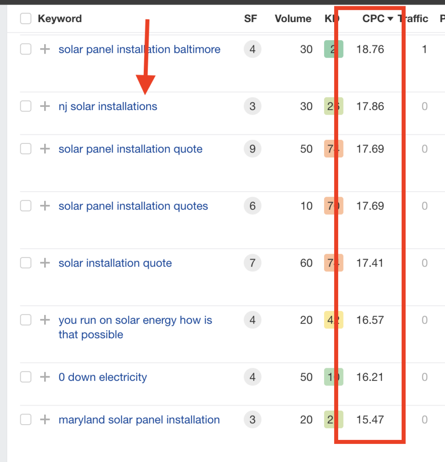The height and width of the screenshot is (462, 445).
Task: Click the plus icon next to nj solar installations
Action: click(44, 106)
